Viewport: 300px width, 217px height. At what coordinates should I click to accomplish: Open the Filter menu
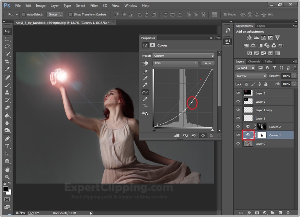(94, 5)
